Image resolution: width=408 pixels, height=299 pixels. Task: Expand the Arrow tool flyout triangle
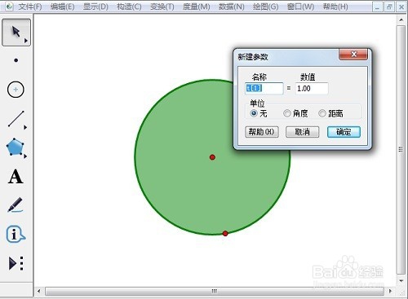click(x=26, y=41)
